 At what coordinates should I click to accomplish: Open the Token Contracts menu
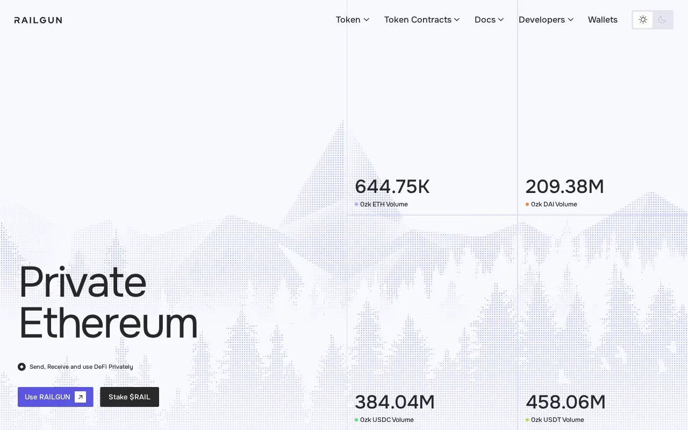coord(422,20)
